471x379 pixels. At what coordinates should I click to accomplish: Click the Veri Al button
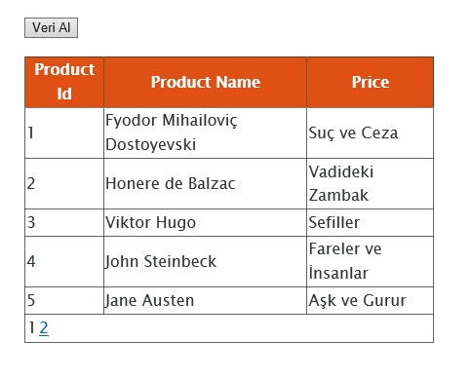tap(51, 27)
